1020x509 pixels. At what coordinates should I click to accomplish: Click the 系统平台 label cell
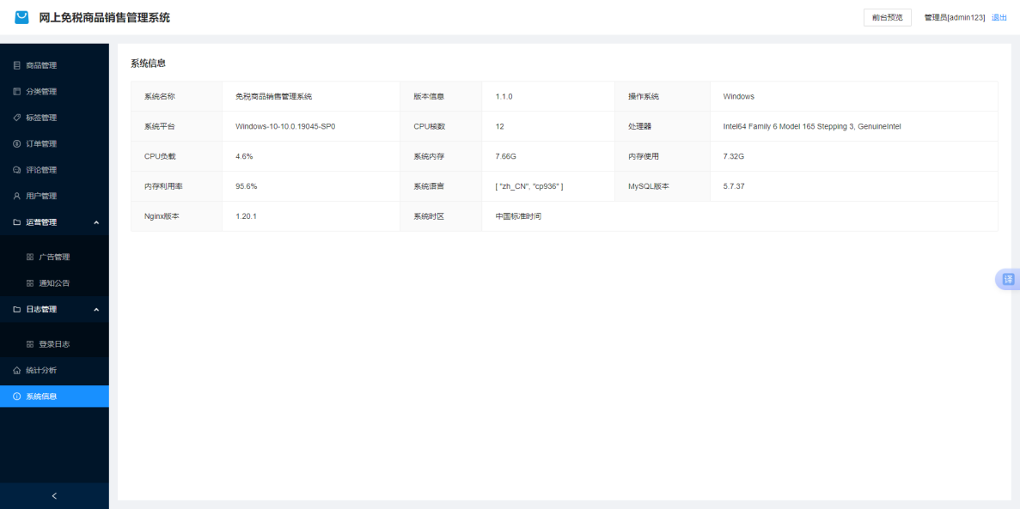(177, 126)
